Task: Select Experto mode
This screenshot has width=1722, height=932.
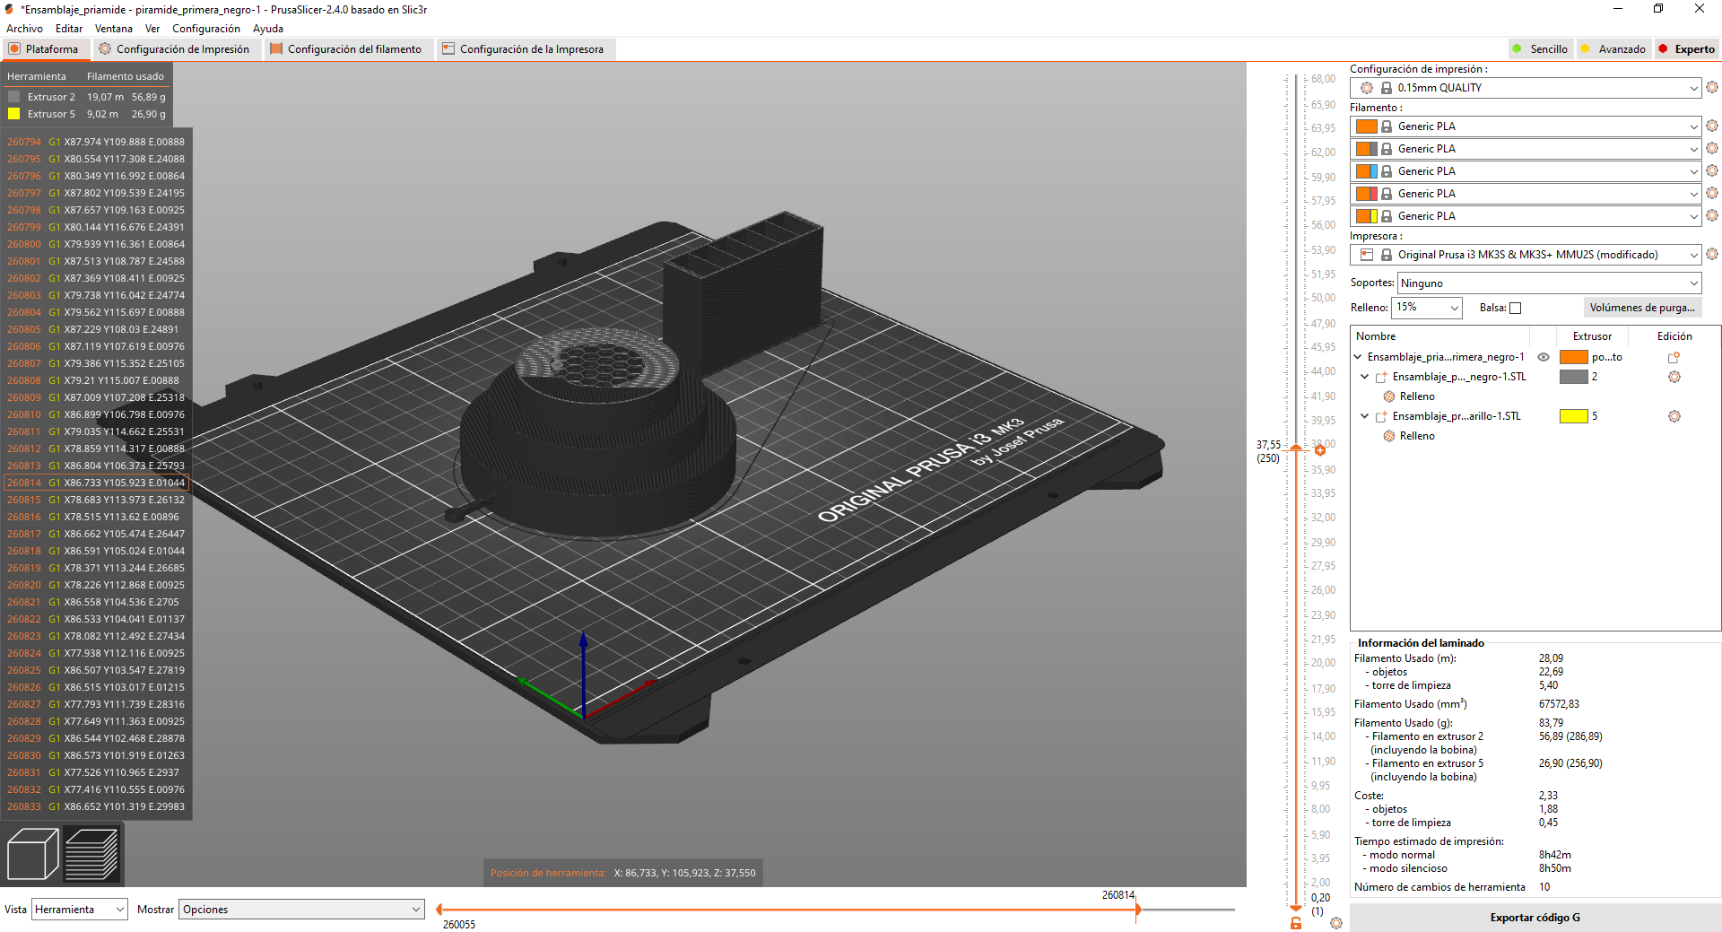Action: (1686, 49)
